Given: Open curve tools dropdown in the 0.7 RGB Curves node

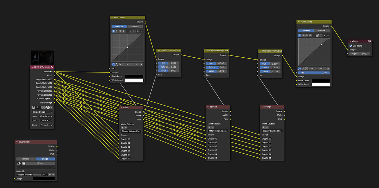Looking at the screenshot, I should coord(328,35).
